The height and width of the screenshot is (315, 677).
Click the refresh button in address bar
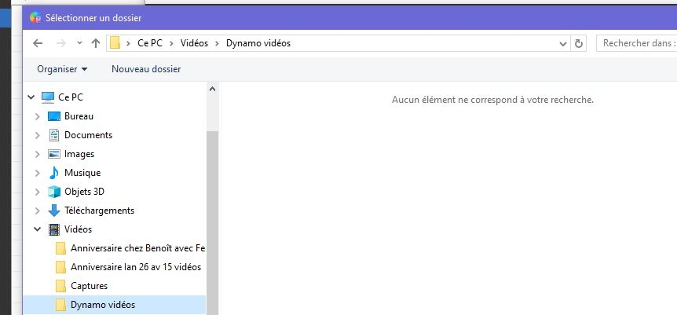tap(580, 43)
